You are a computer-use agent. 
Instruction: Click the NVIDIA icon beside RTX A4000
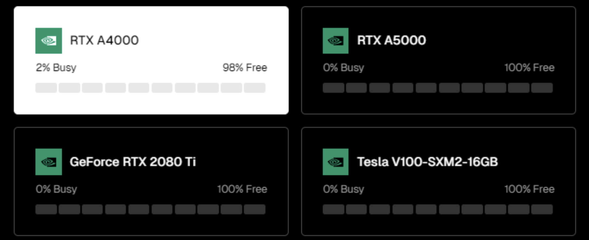[48, 41]
